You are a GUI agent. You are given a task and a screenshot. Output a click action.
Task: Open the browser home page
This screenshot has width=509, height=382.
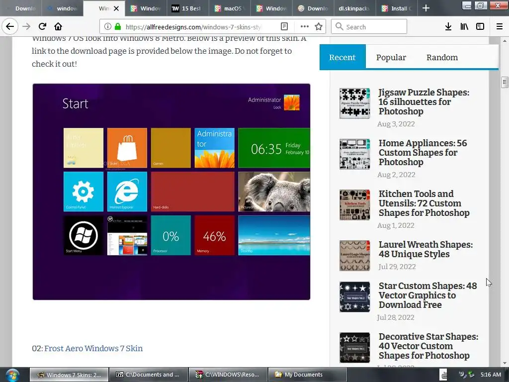pyautogui.click(x=58, y=27)
